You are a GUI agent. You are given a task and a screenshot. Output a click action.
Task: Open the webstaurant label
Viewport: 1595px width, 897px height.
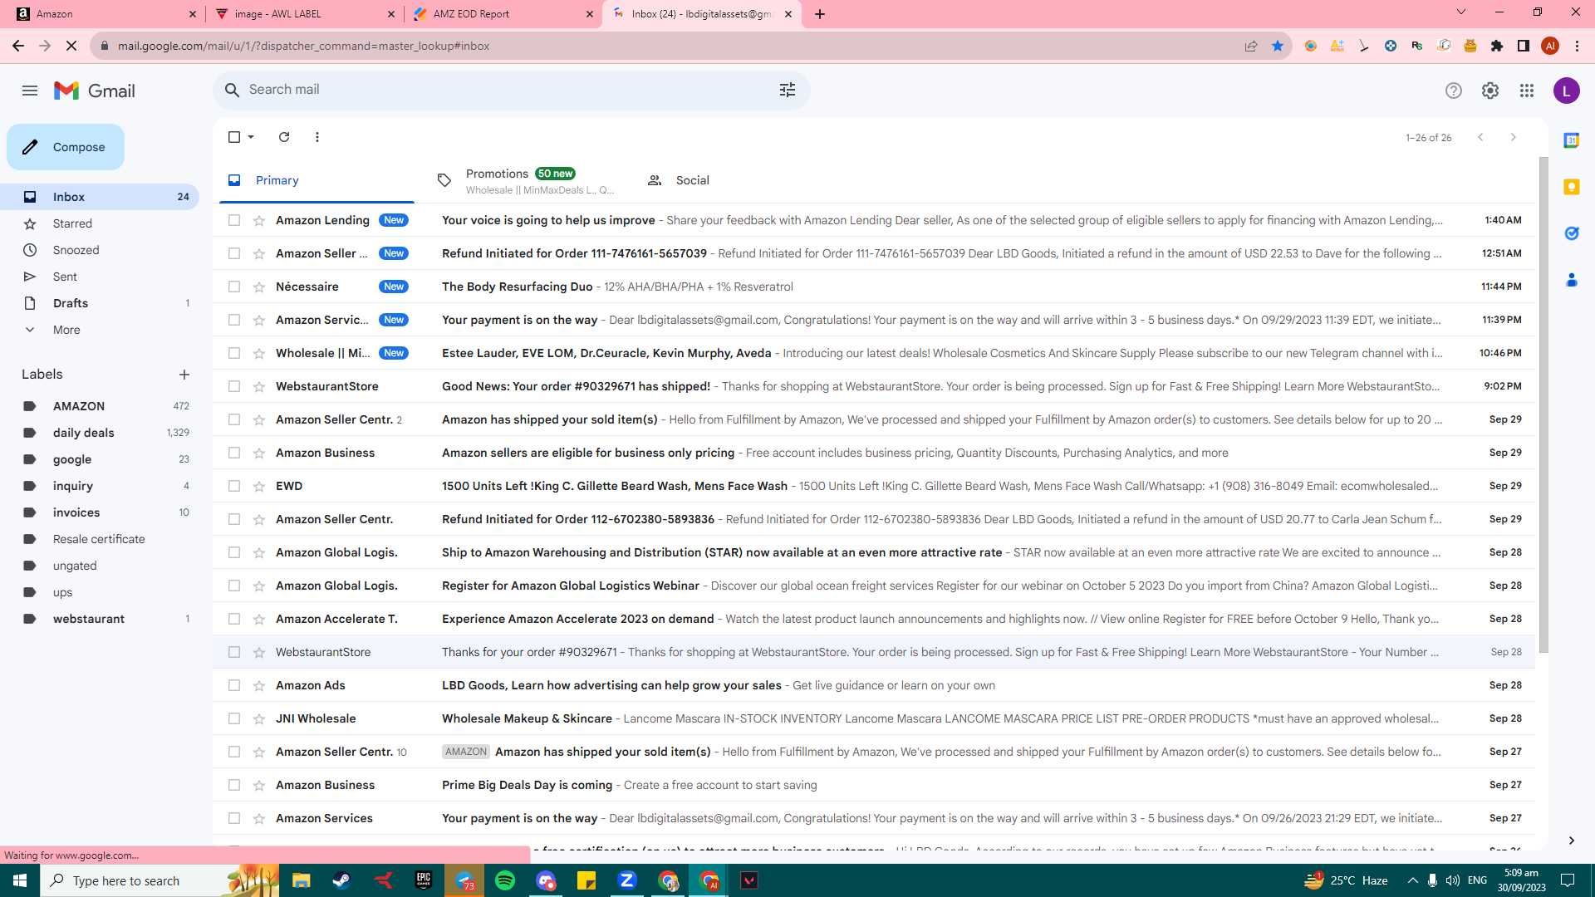coord(100,619)
